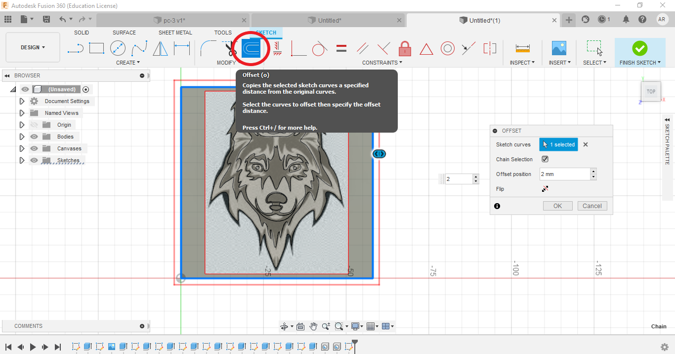Click the Finish Sketch checkmark

coord(639,48)
